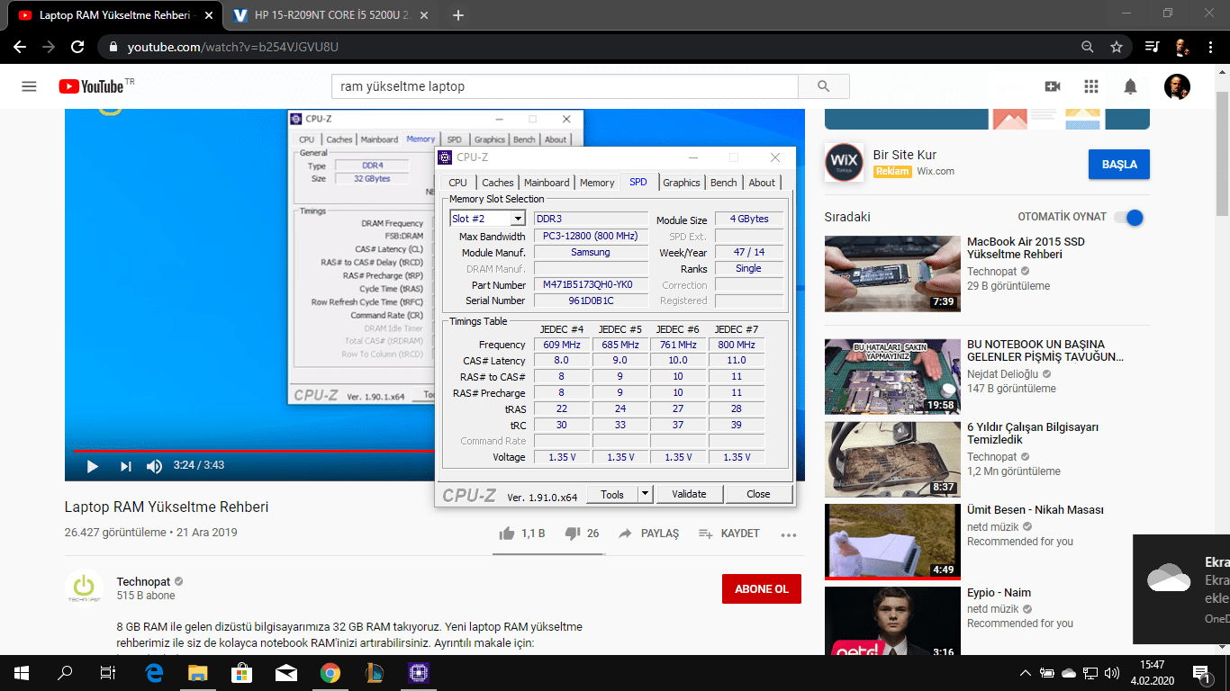The width and height of the screenshot is (1230, 691).
Task: Open the MacBook Air 2015 SSD video thumbnail
Action: pos(892,274)
